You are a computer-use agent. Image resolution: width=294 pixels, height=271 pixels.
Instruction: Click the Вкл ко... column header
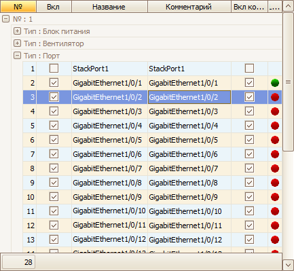(x=249, y=6)
